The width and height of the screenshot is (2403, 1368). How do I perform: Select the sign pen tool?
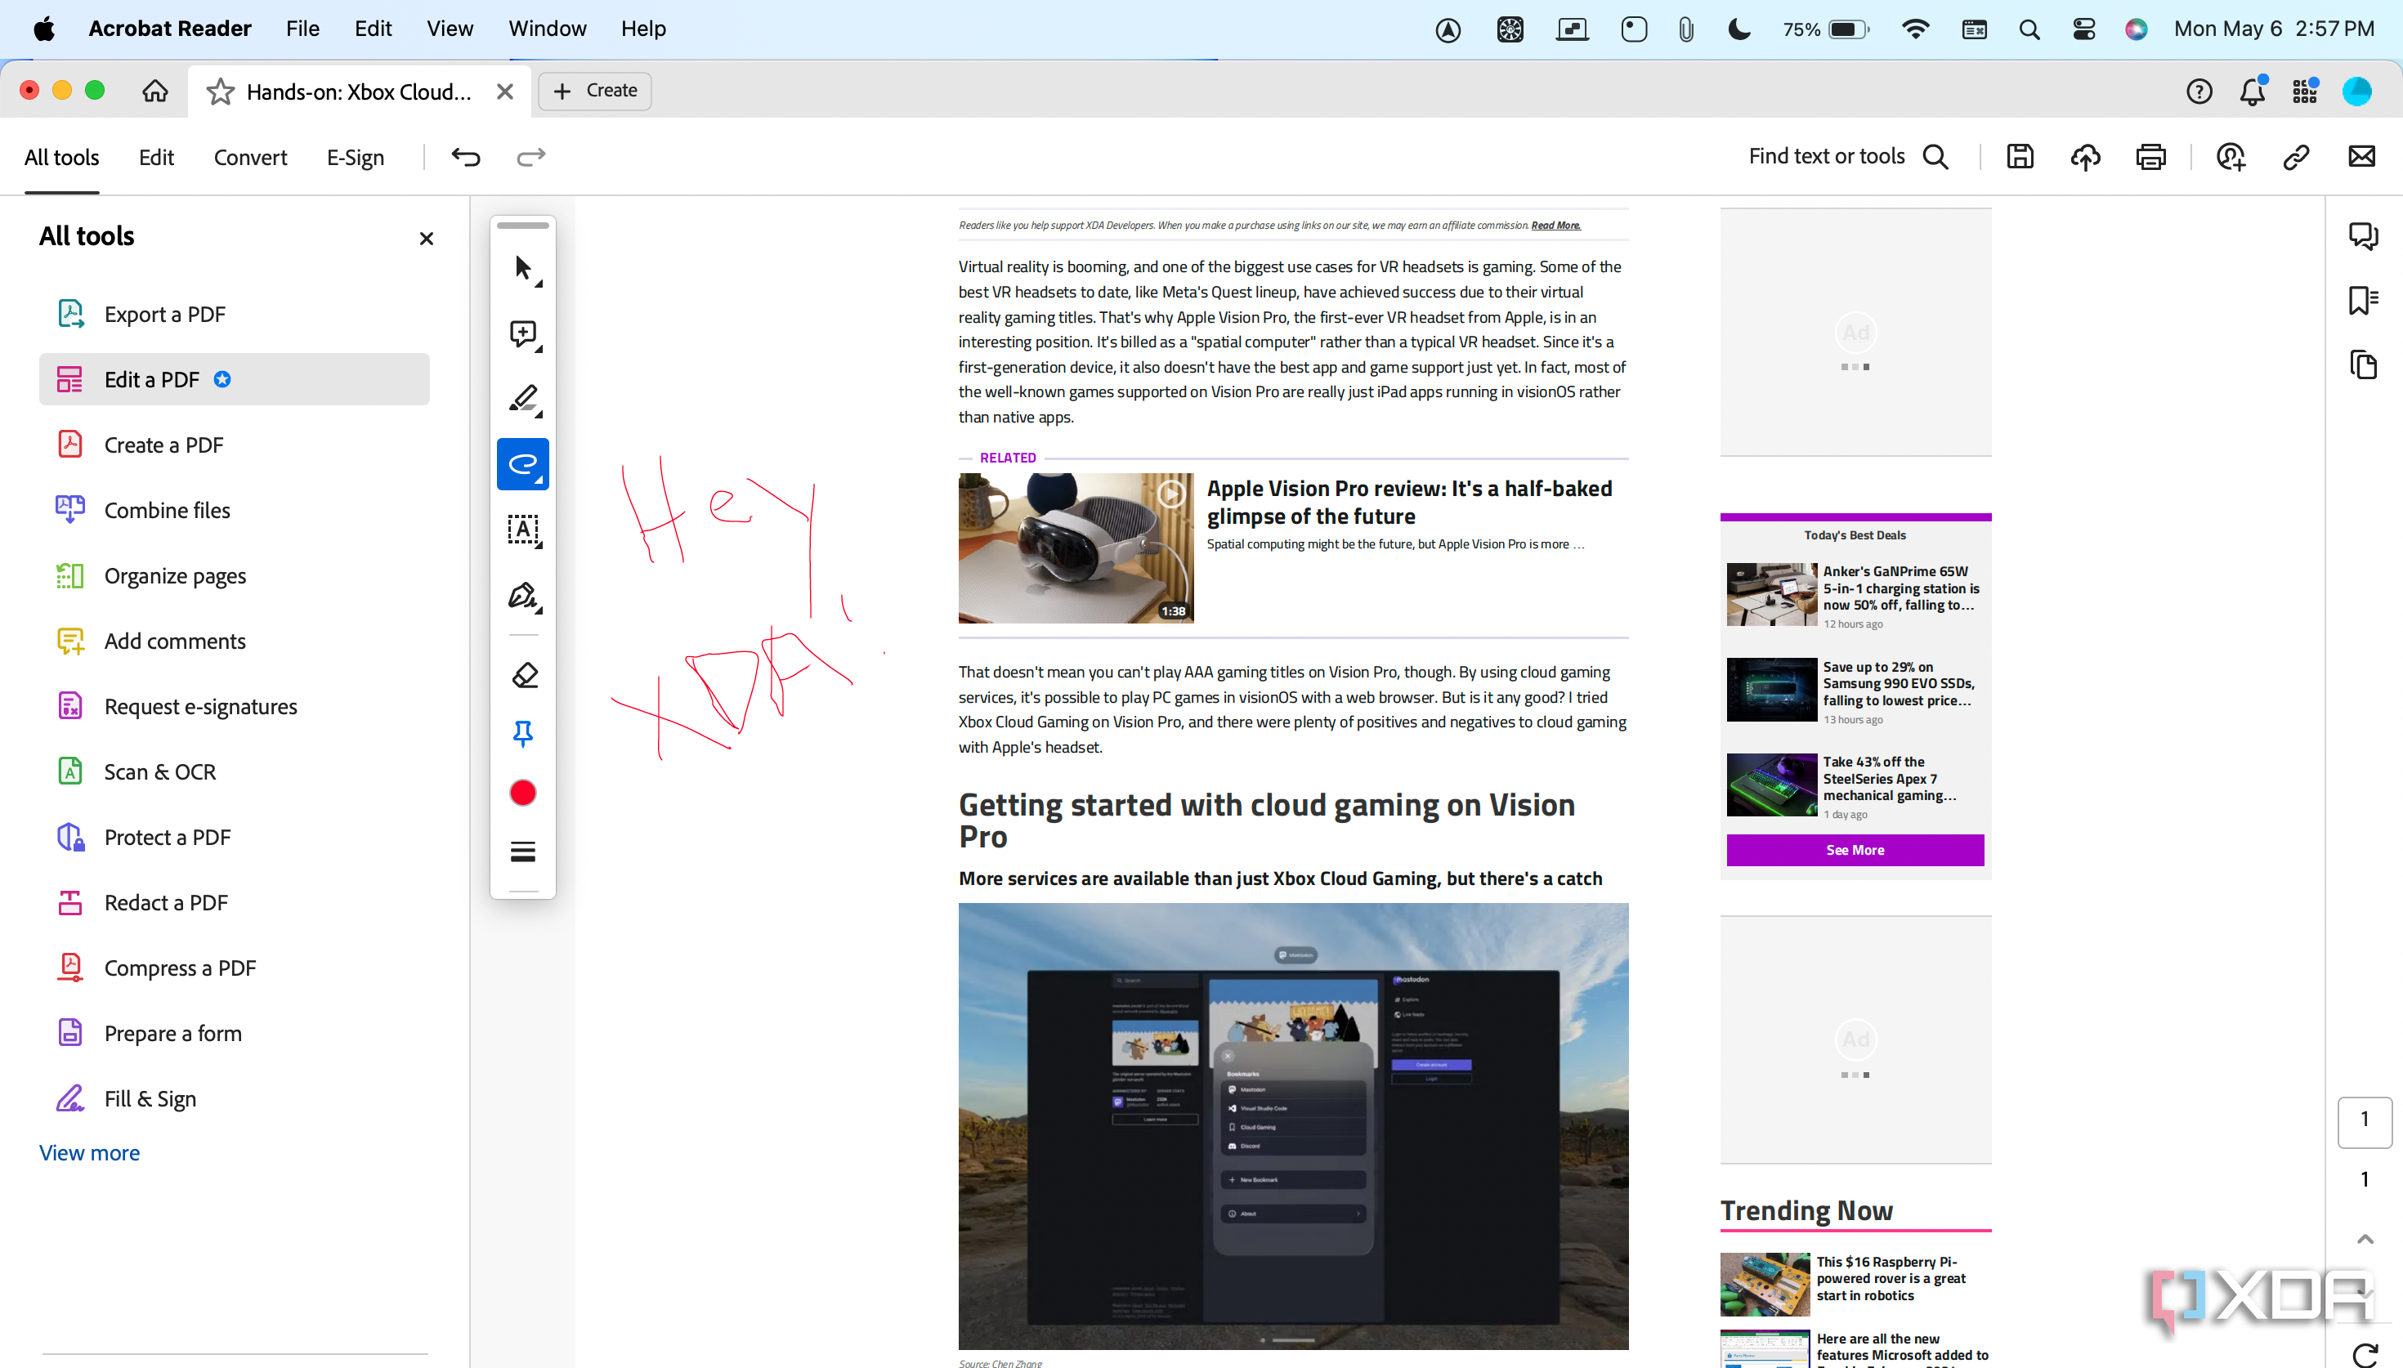pyautogui.click(x=523, y=596)
